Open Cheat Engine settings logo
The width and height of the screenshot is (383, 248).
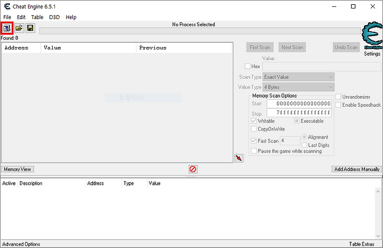[372, 36]
